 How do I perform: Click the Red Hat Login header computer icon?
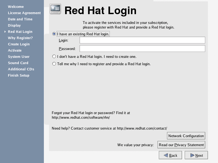55,9
